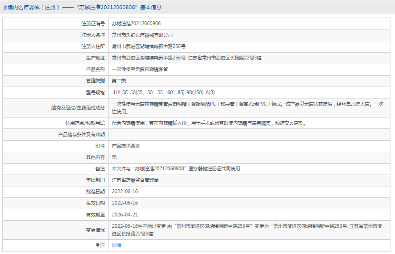This screenshot has height=254, width=395.
Task: Click the 注册人住所 address value
Action: point(148,46)
